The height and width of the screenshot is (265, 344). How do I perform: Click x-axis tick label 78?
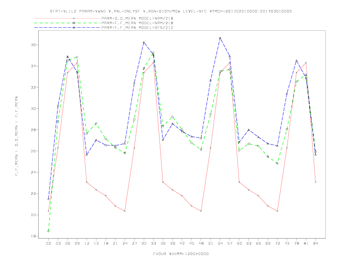click(297, 243)
